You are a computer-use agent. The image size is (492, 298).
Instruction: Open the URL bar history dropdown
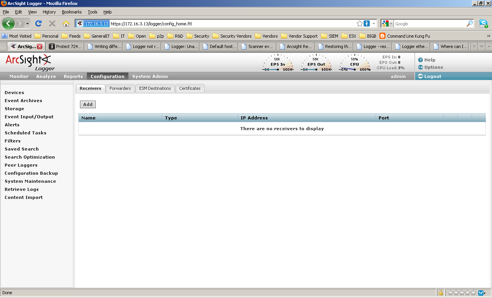374,23
